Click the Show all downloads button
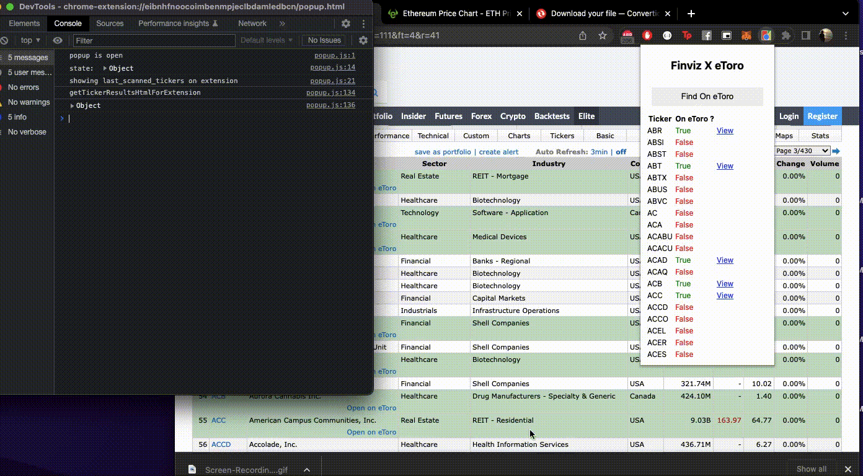The height and width of the screenshot is (476, 863). pos(811,469)
